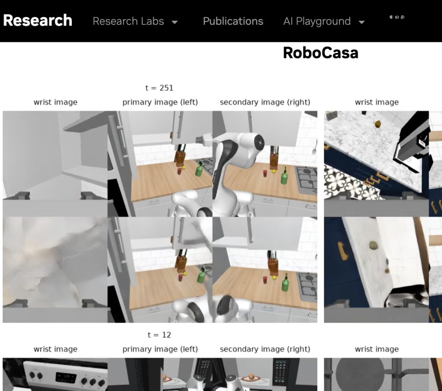Screen dimensions: 442x391
Task: Select second-row primary kitchen frame with blurred arm
Action: click(160, 269)
